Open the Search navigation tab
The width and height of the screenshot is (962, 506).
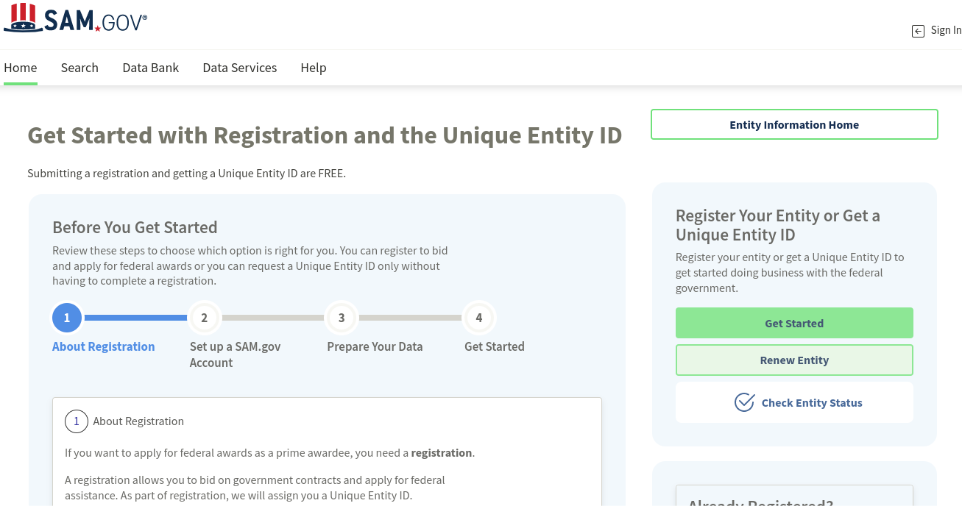click(79, 68)
